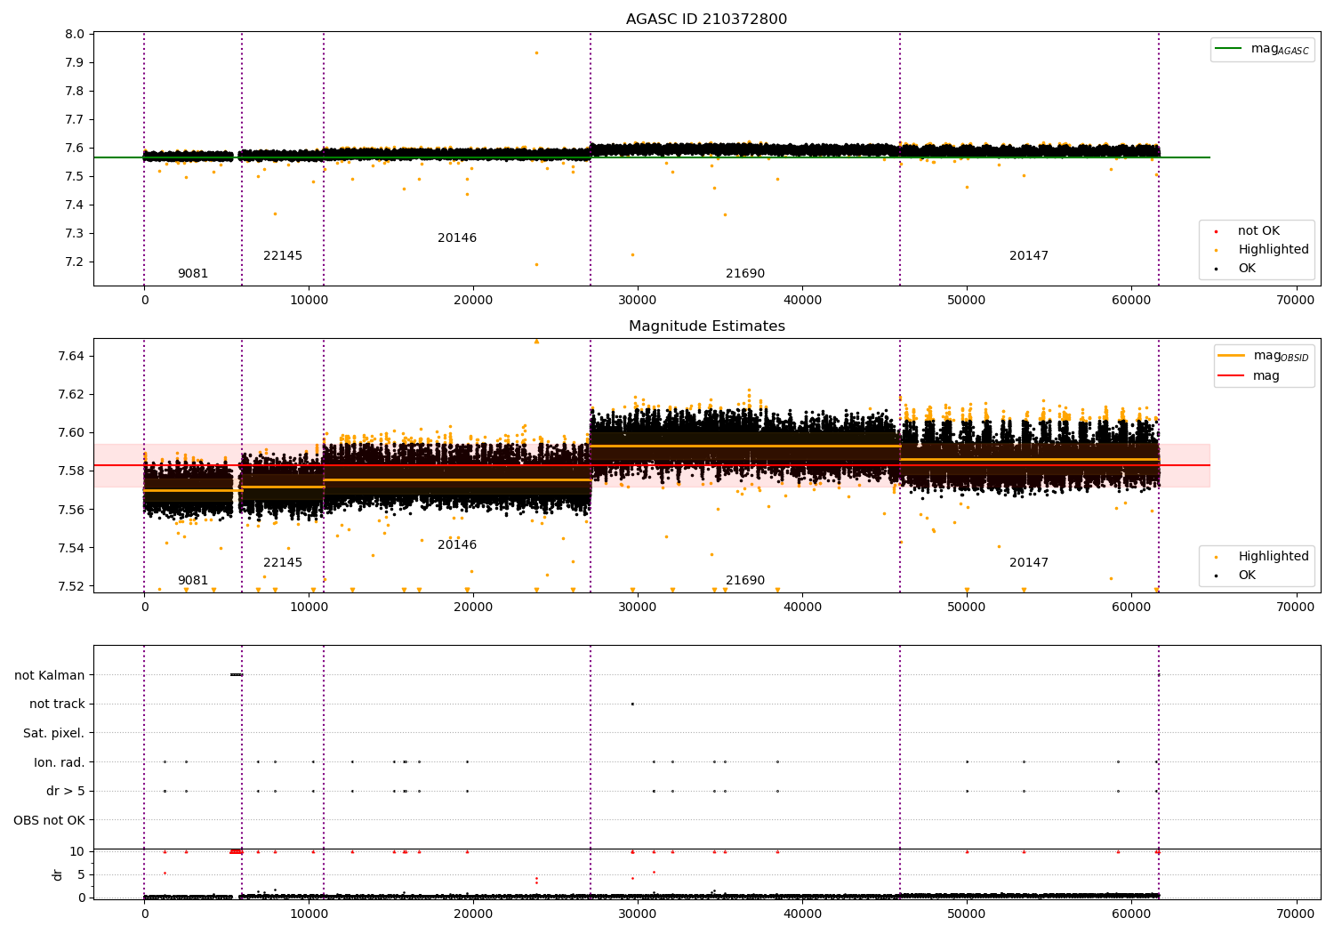Click obsid label 21690 in Magnitude Estimates plot
The width and height of the screenshot is (1334, 934).
pyautogui.click(x=745, y=581)
